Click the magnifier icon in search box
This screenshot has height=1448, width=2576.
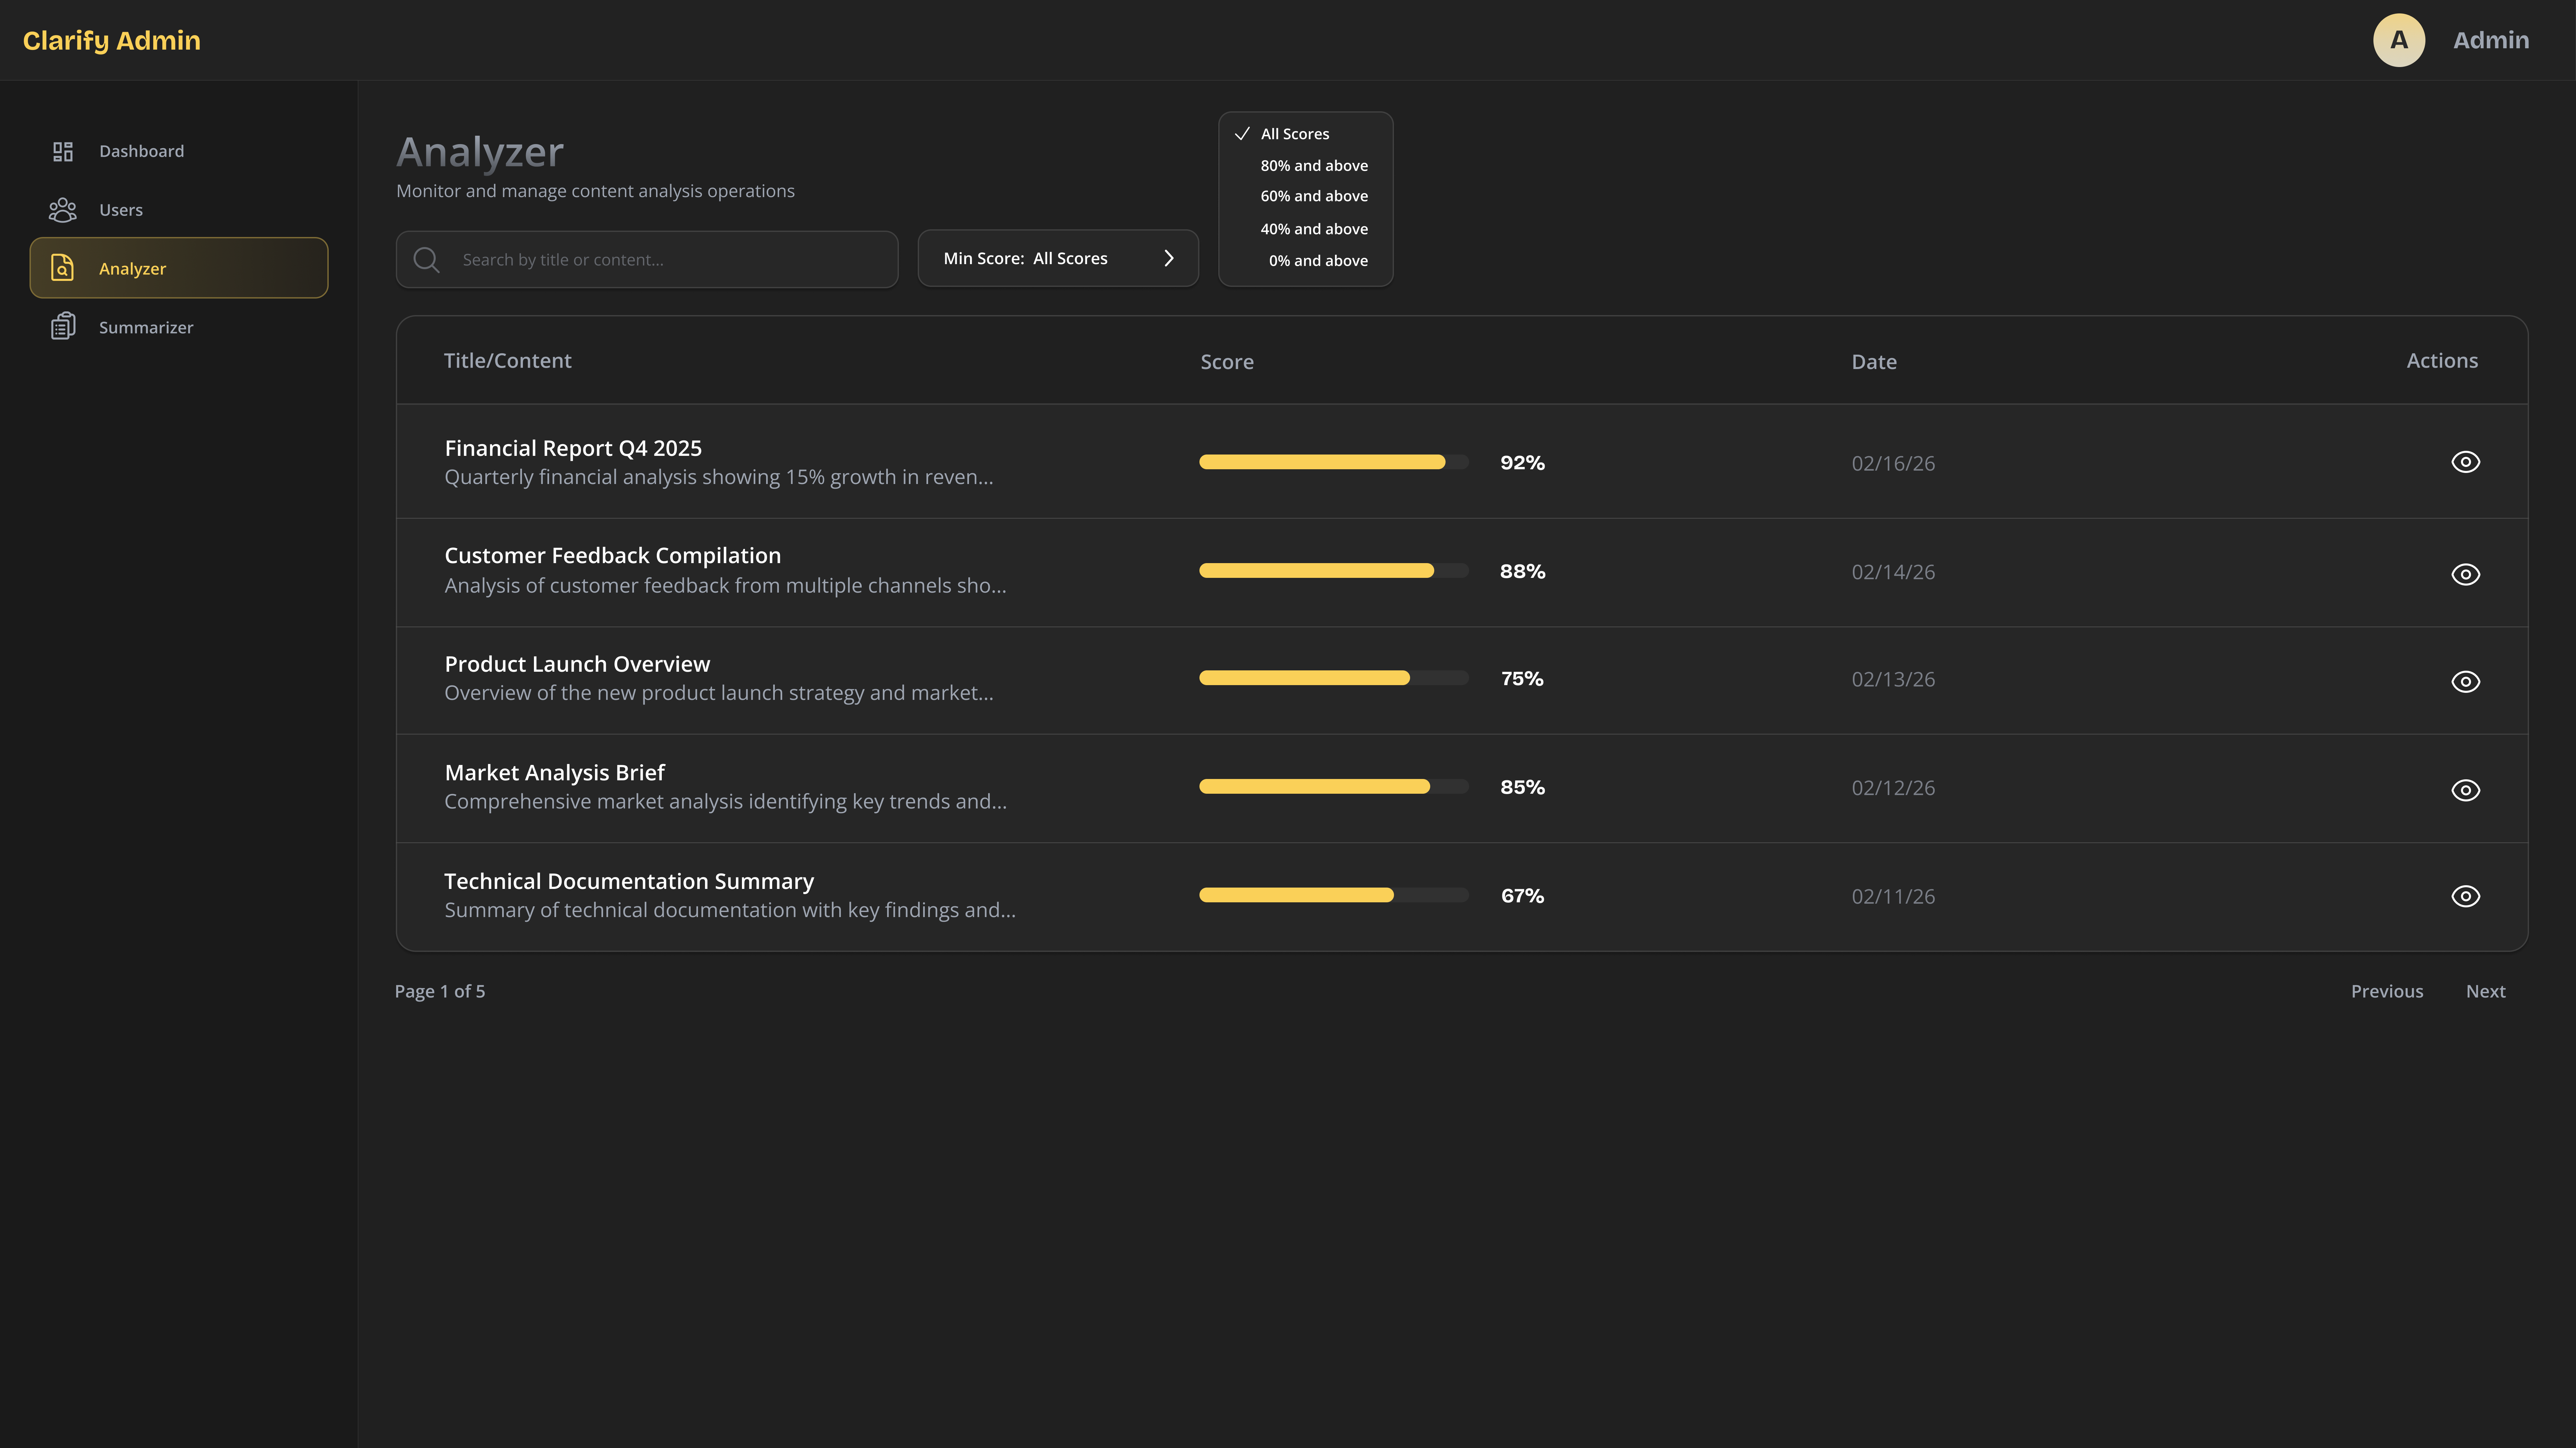pos(427,260)
